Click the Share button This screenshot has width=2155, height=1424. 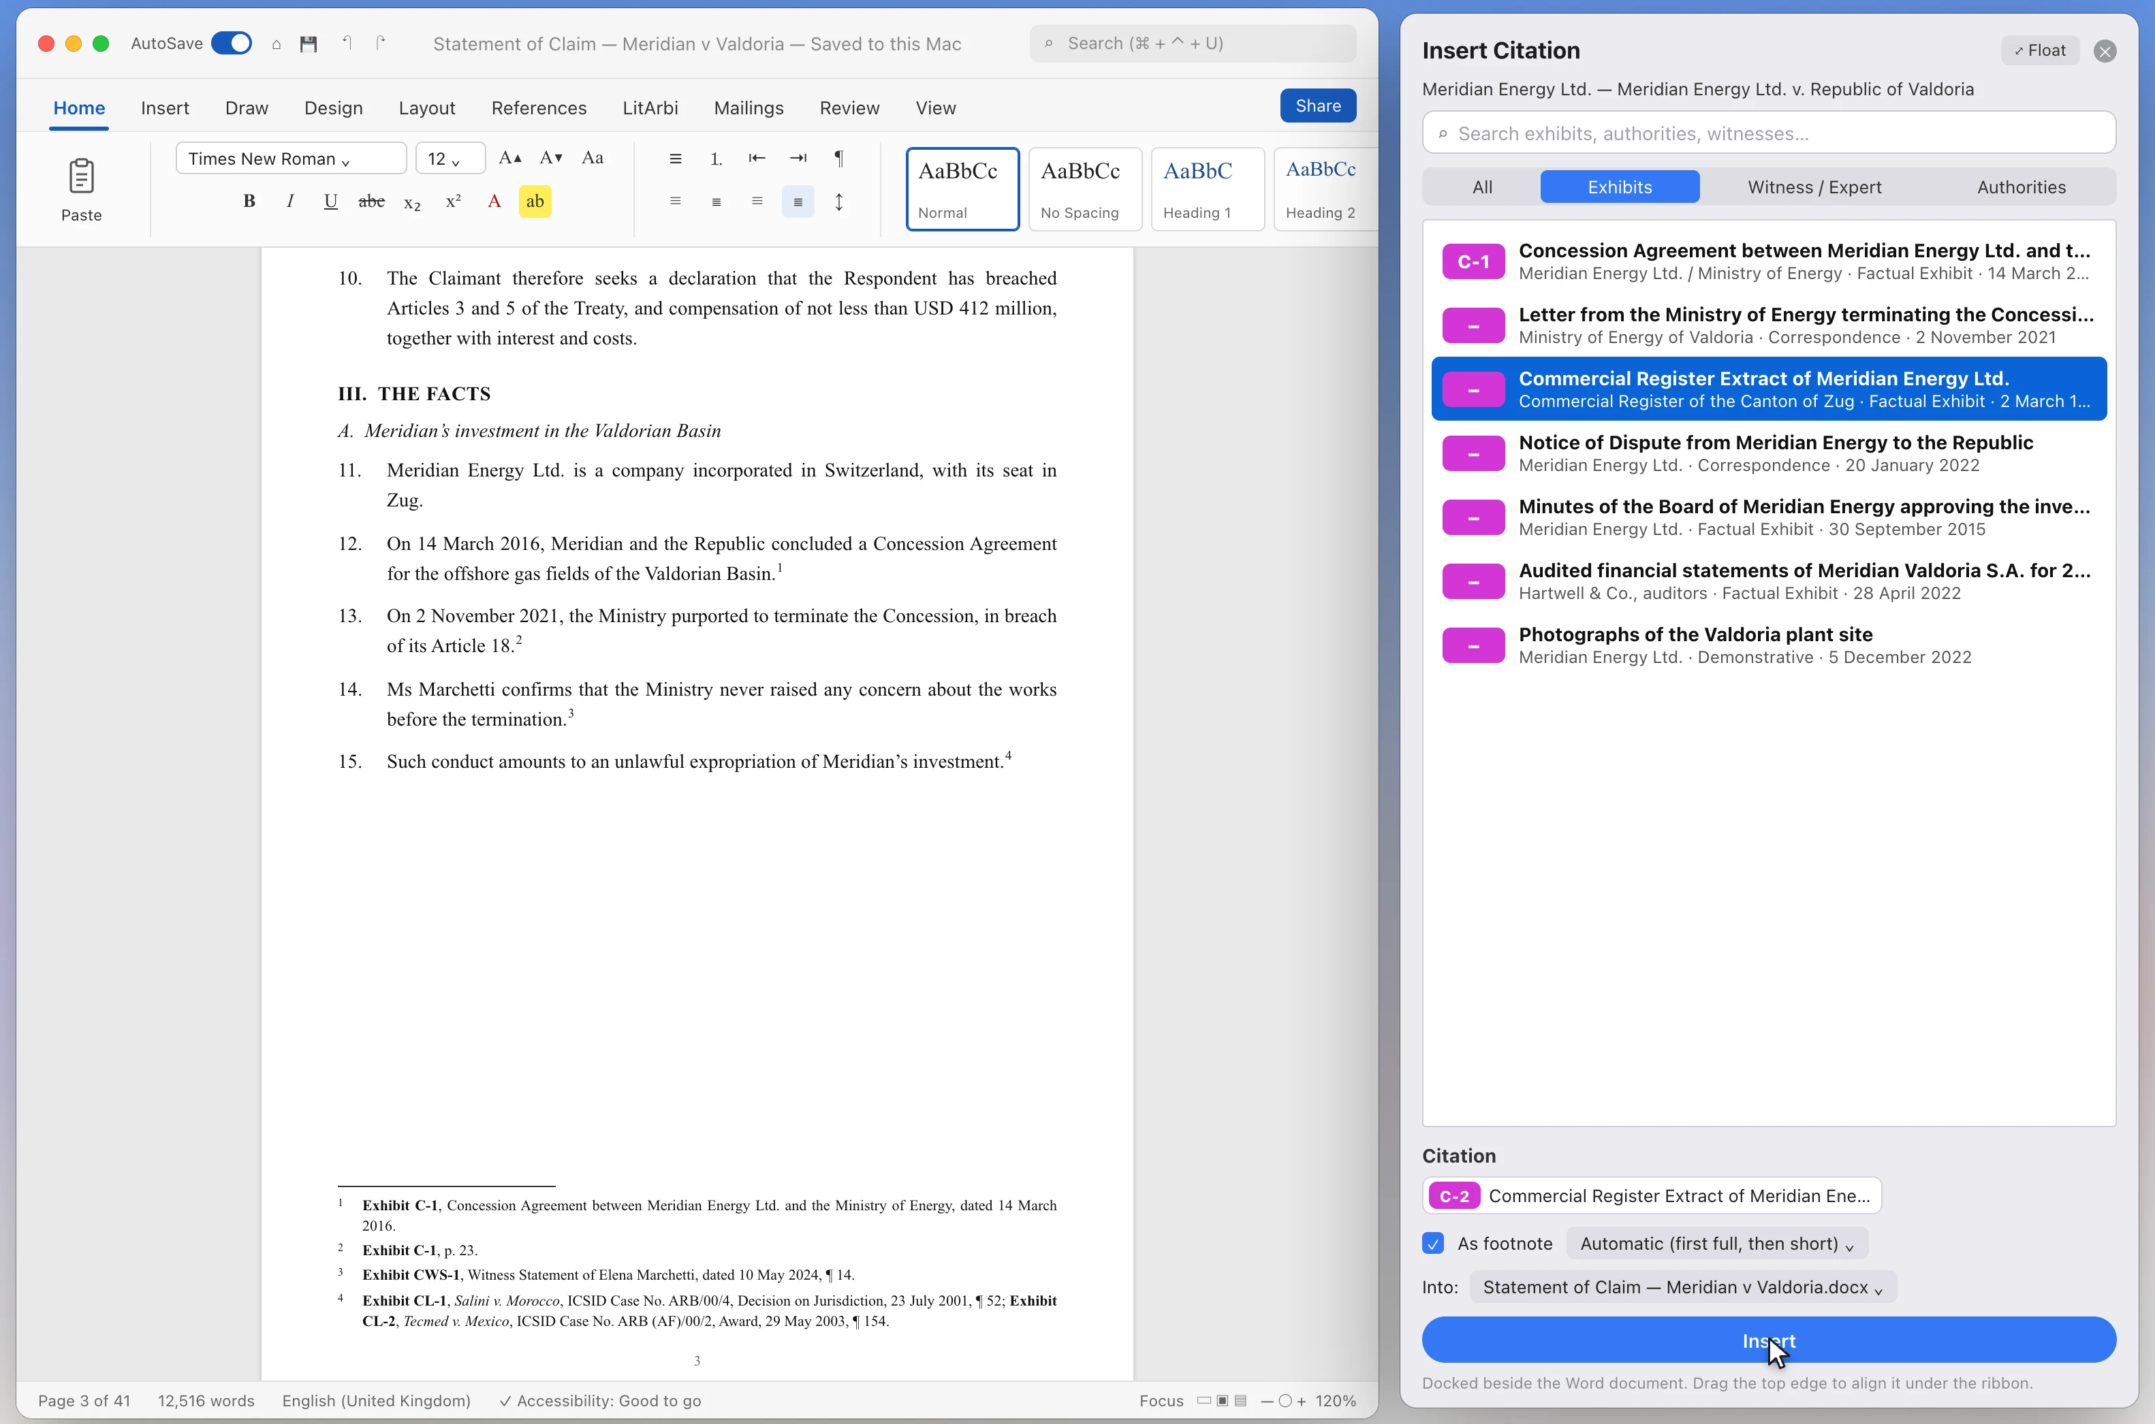coord(1317,106)
